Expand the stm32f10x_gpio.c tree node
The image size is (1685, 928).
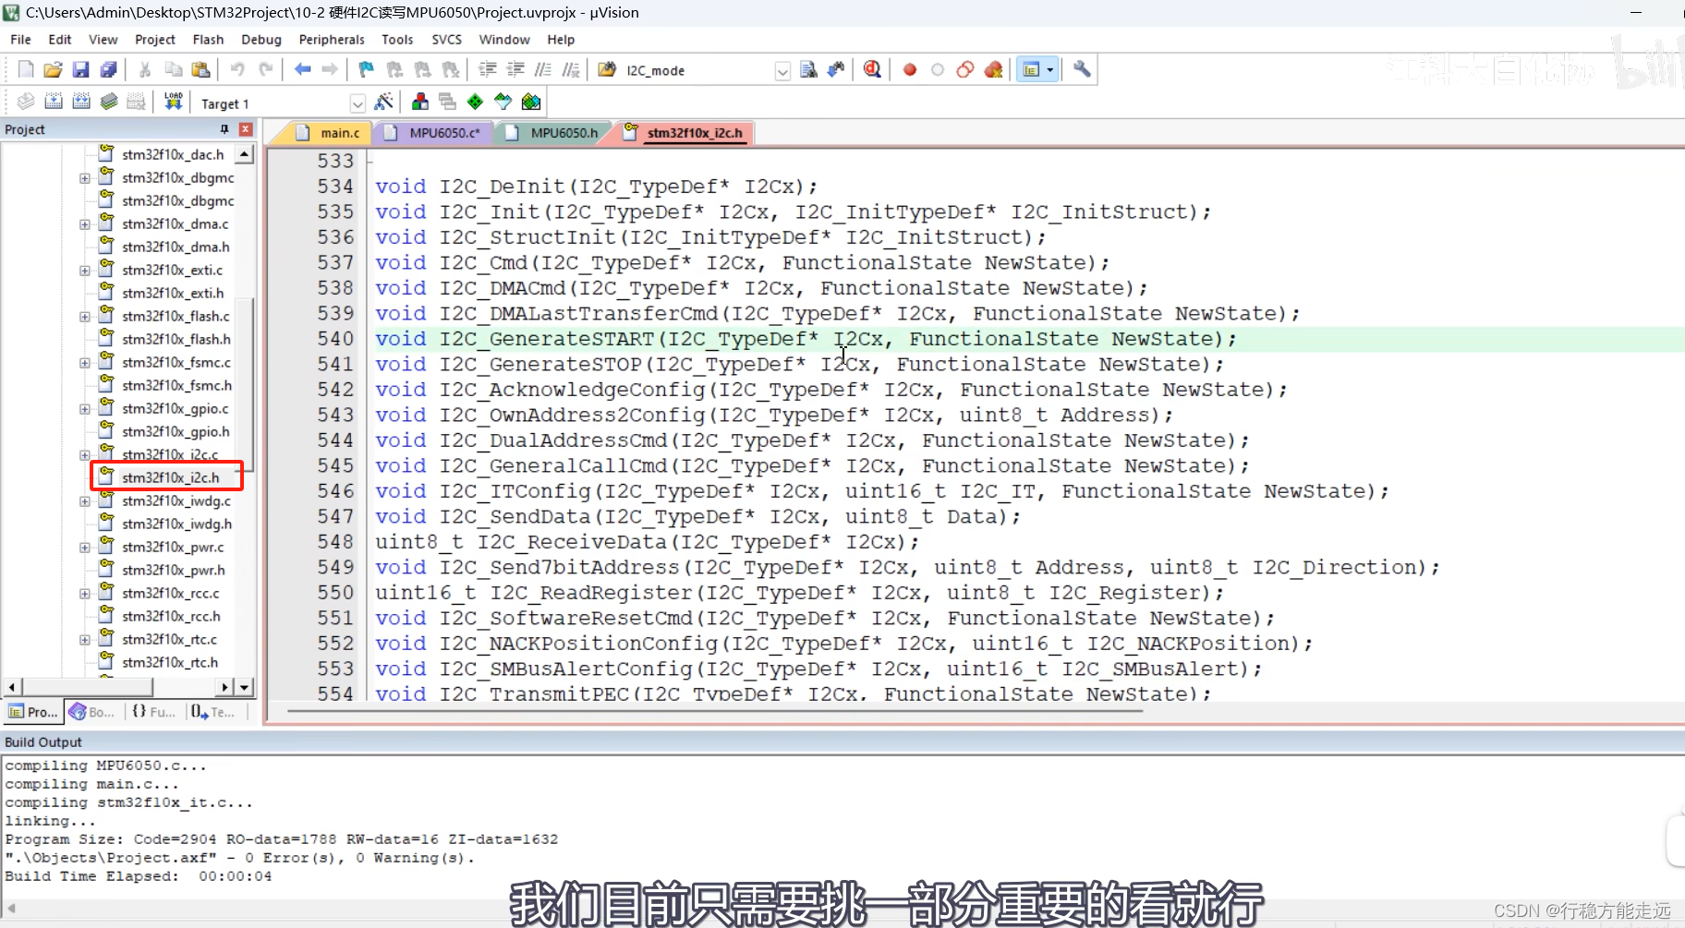coord(85,409)
